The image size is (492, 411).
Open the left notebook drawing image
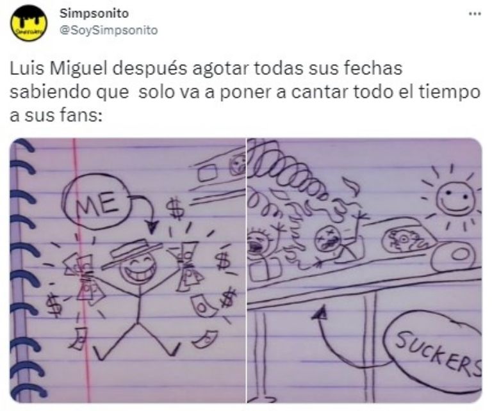(x=127, y=270)
